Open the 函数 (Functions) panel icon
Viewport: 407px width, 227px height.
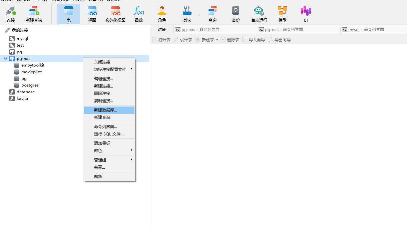tap(139, 13)
